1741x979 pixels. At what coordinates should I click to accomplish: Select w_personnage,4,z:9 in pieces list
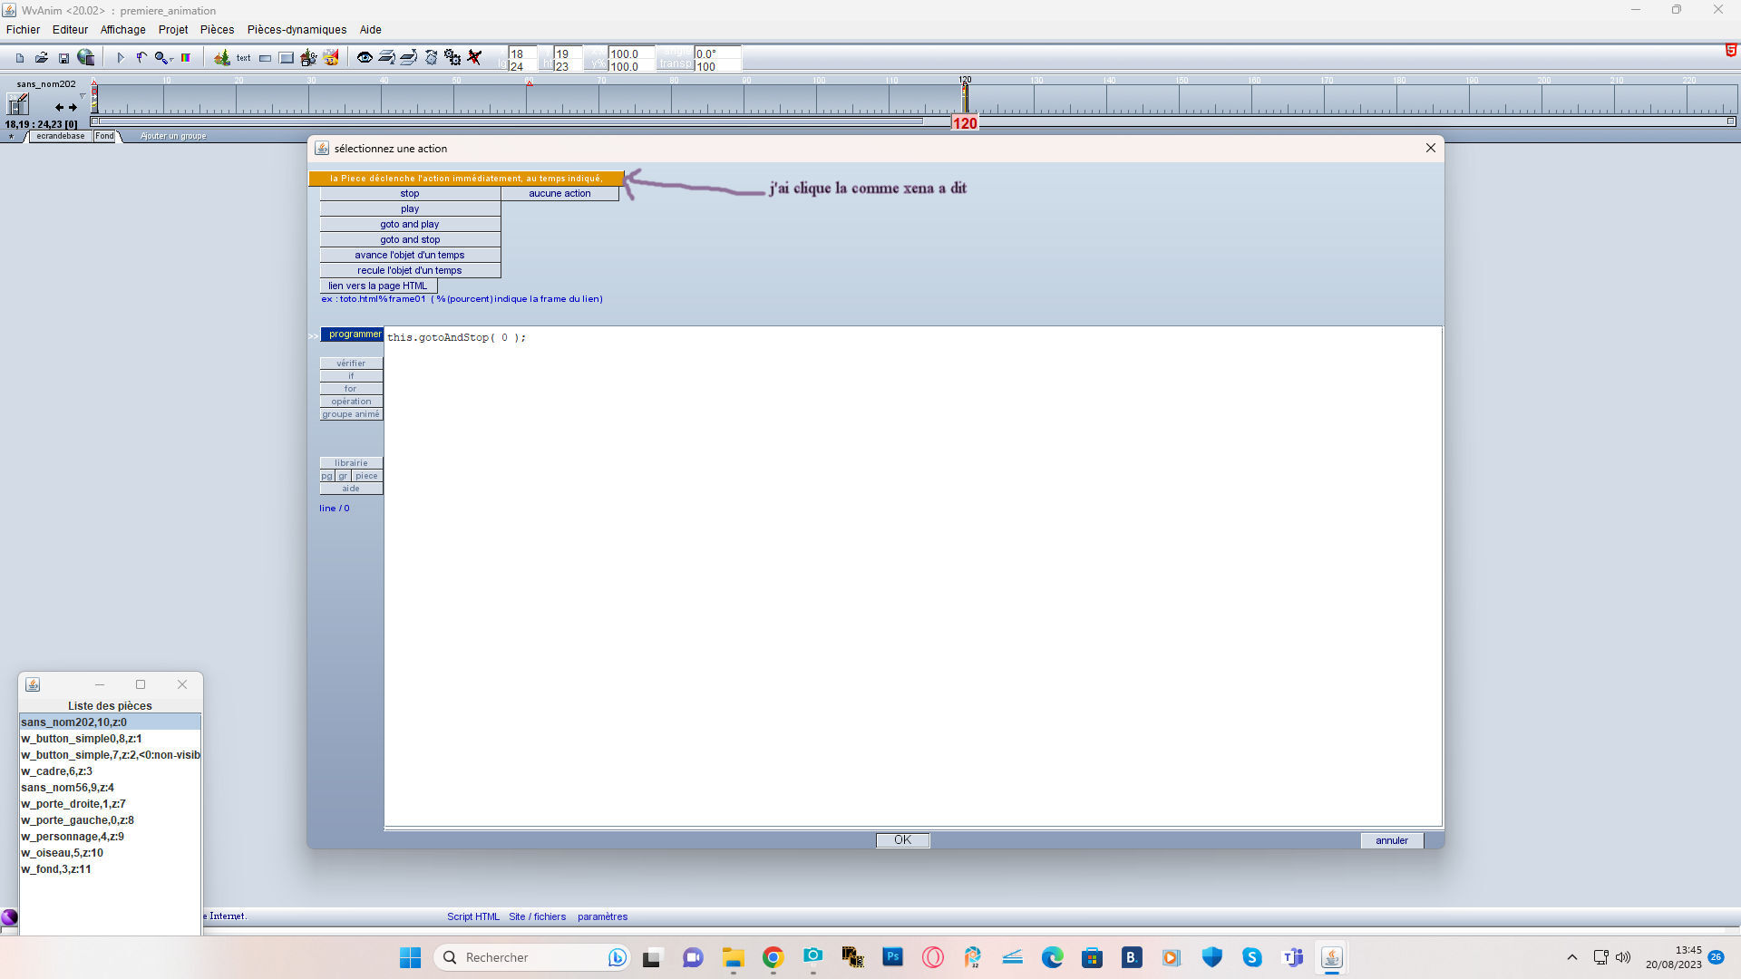(73, 837)
